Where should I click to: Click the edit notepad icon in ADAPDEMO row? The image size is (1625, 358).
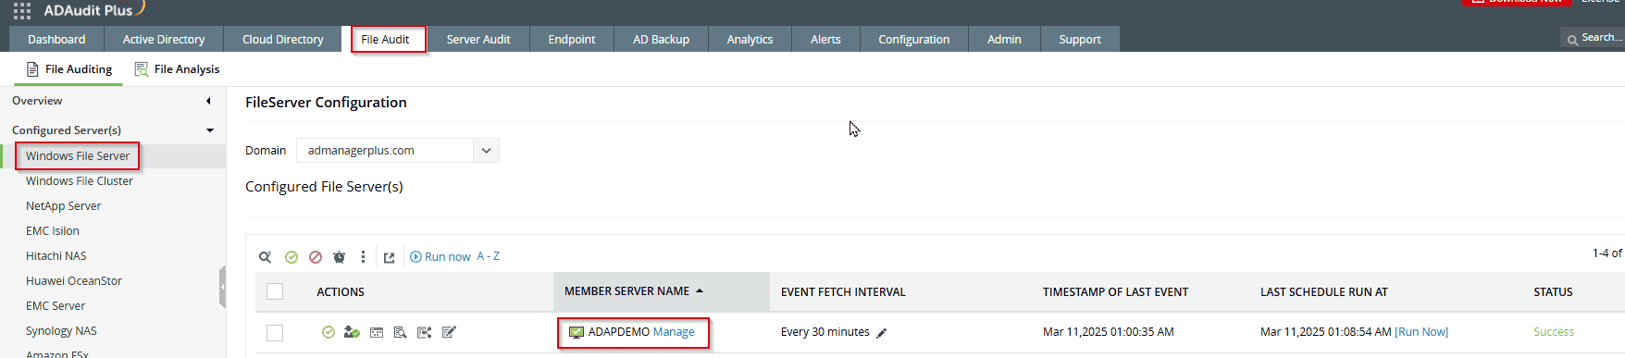click(x=449, y=332)
